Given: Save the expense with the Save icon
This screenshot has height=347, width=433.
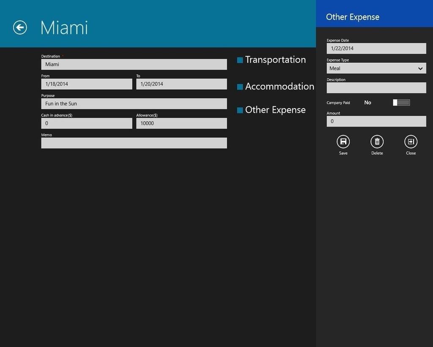Looking at the screenshot, I should pos(343,142).
